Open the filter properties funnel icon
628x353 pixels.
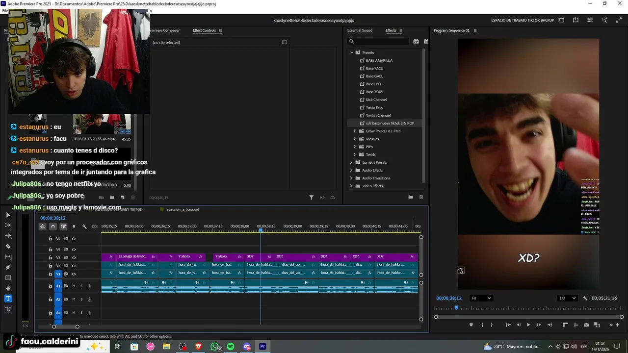pos(311,198)
